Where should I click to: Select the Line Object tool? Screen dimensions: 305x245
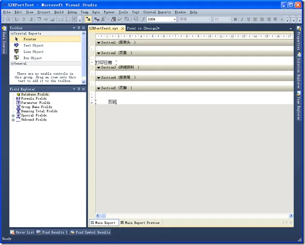pyautogui.click(x=33, y=51)
